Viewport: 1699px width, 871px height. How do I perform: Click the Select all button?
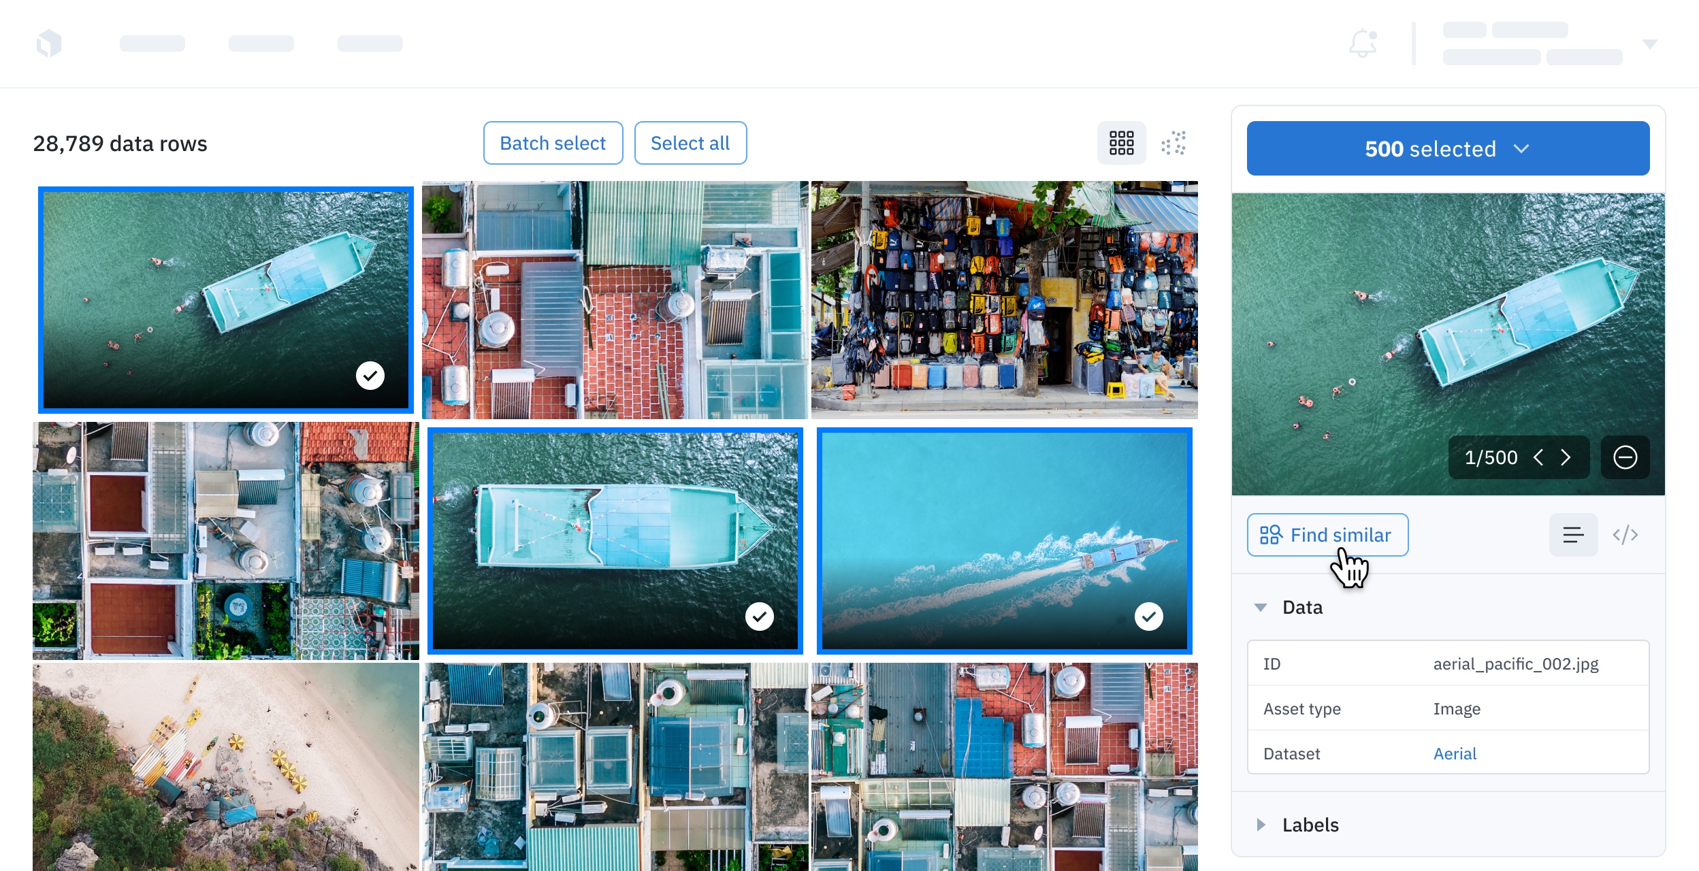tap(690, 143)
